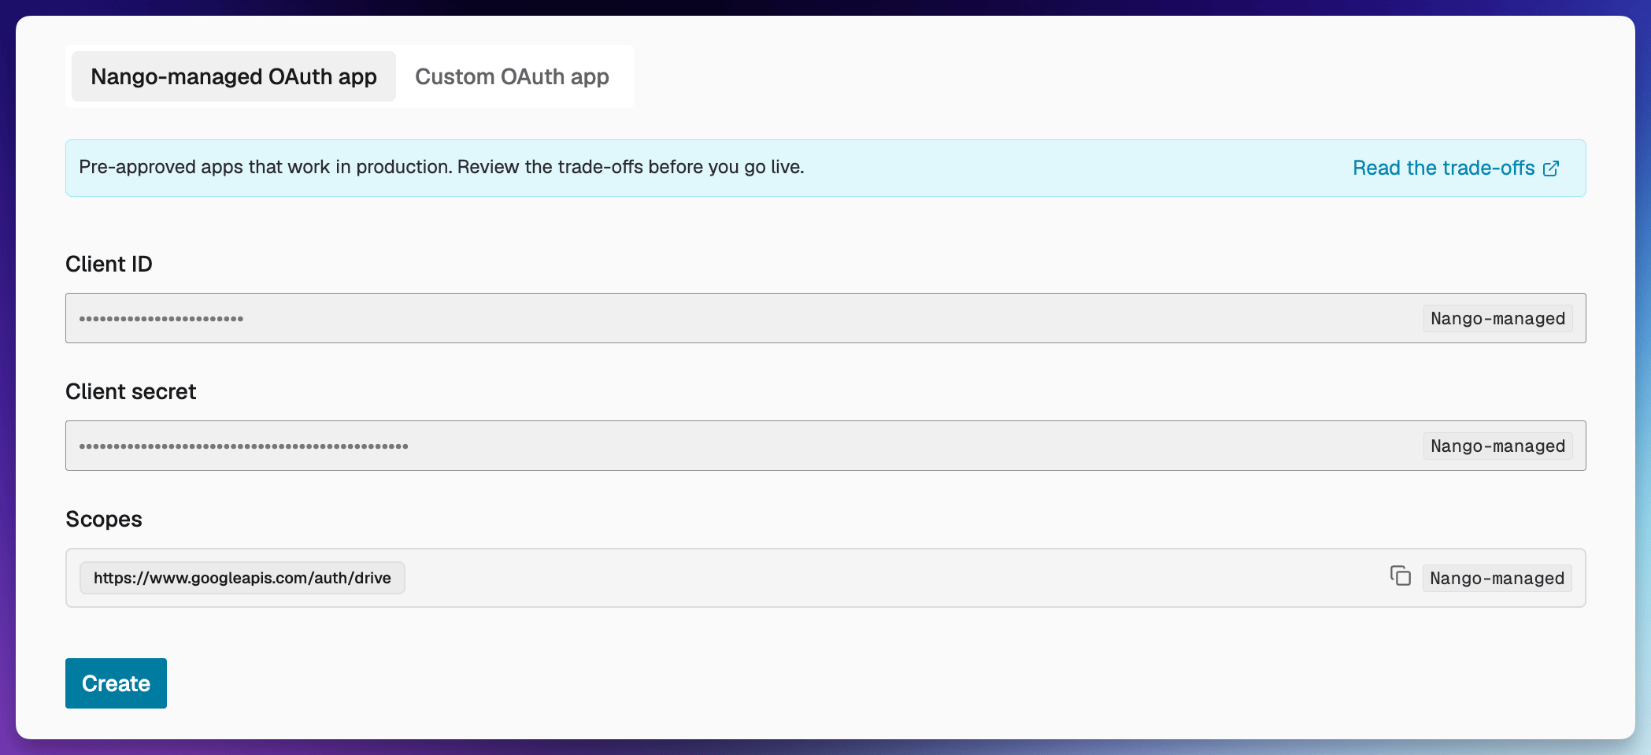Click the Client ID label
The width and height of the screenshot is (1651, 755).
tap(109, 264)
